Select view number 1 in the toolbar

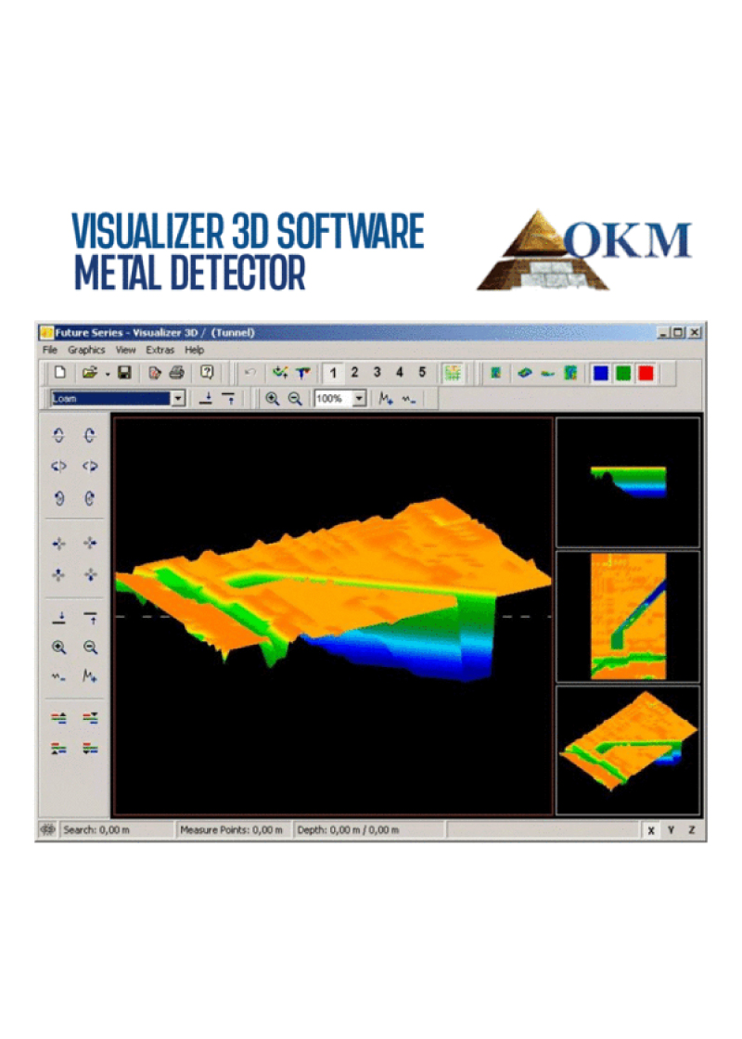point(333,373)
